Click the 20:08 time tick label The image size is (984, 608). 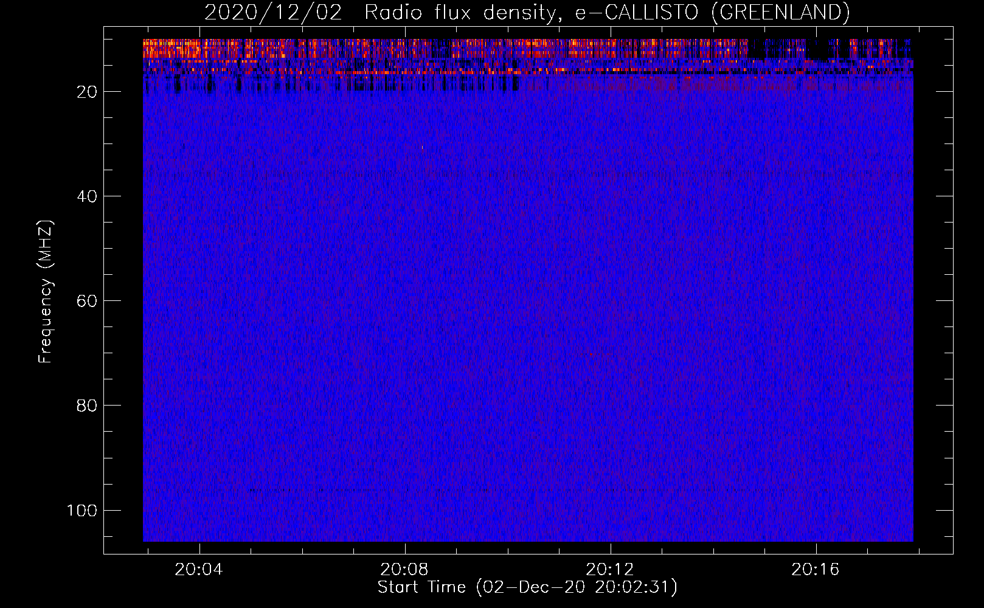(404, 570)
